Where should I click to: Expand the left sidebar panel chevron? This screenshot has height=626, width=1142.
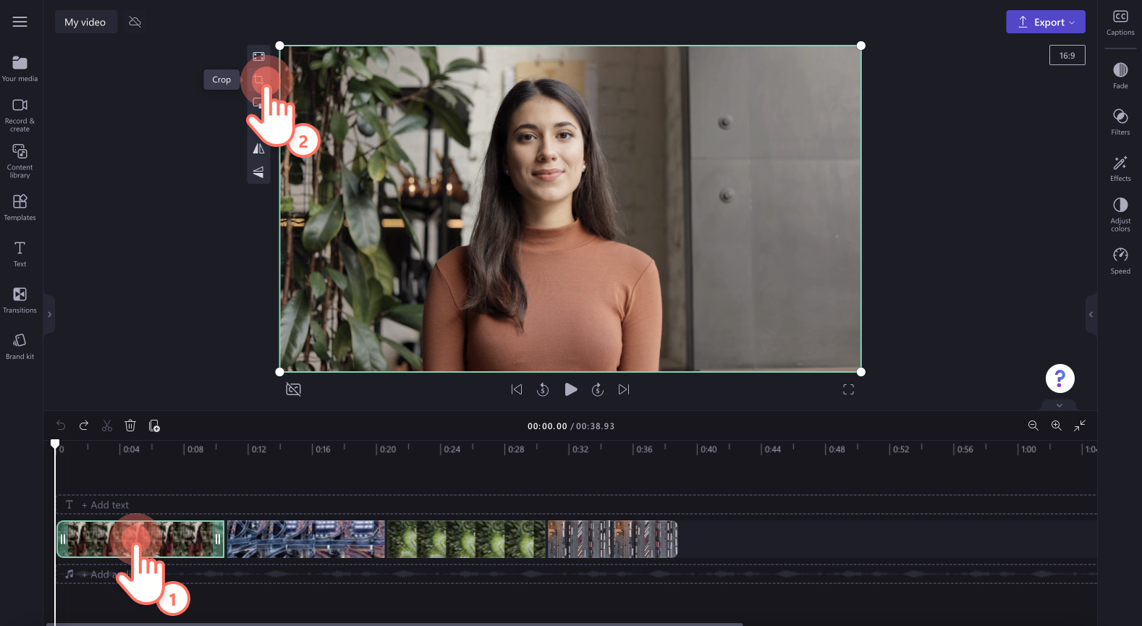pos(49,314)
